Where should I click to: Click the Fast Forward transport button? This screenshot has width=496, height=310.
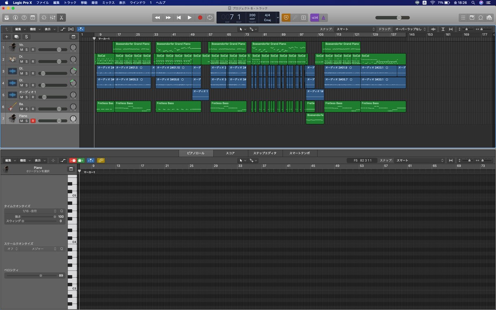168,17
